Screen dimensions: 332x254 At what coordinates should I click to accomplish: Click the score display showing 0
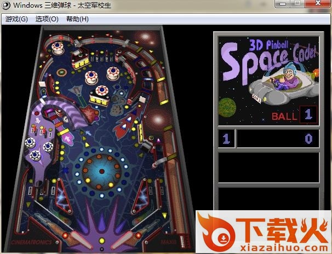tap(278, 138)
